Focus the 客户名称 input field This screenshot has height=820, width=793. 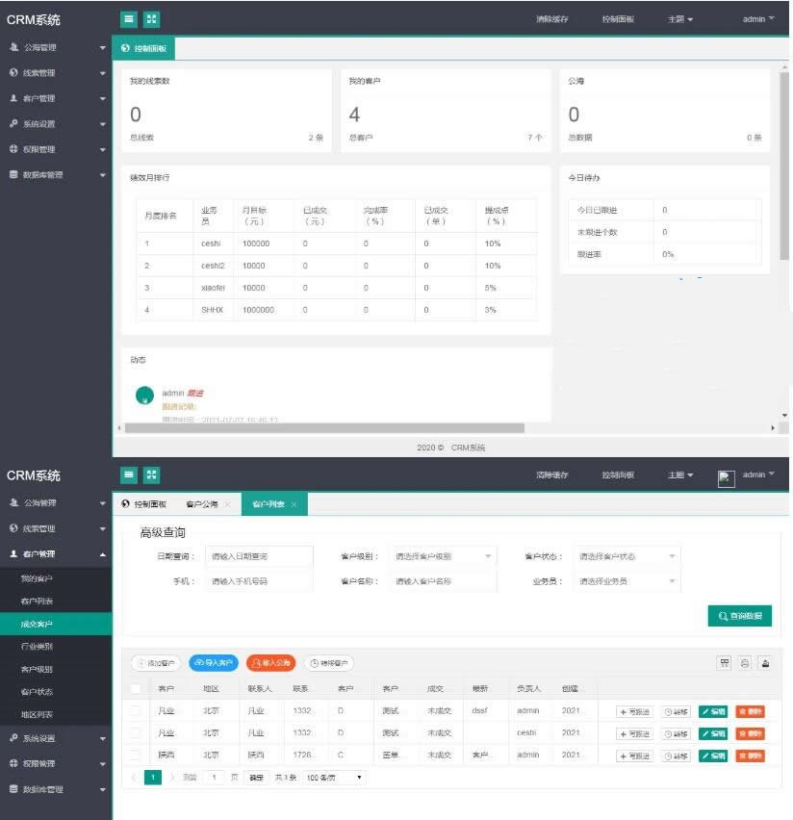click(443, 581)
